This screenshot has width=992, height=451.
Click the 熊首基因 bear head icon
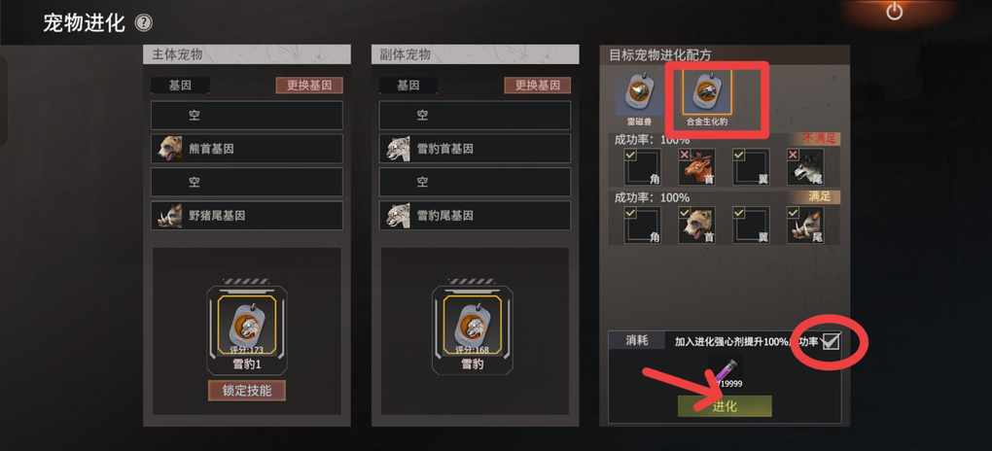click(170, 149)
